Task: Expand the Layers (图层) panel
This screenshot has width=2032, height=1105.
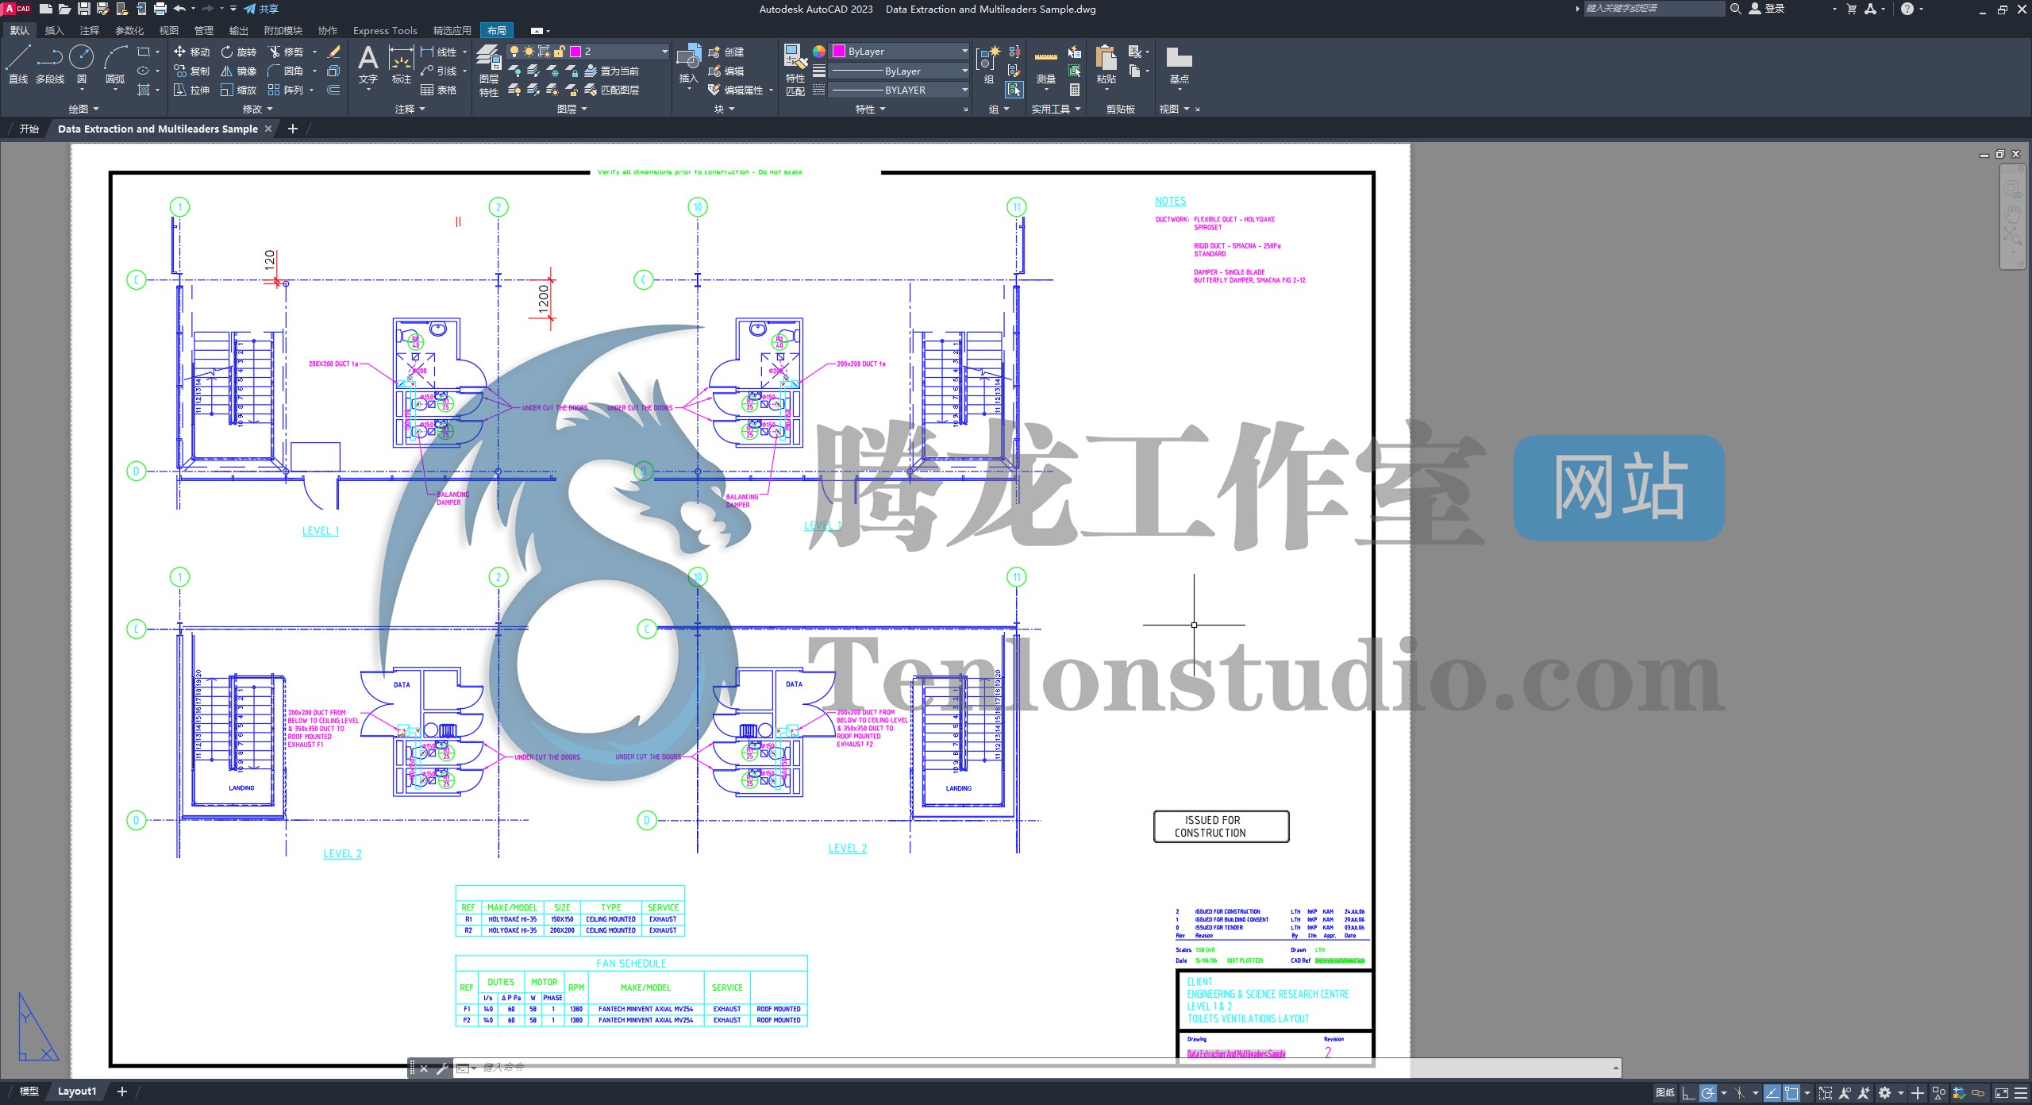Action: (571, 109)
